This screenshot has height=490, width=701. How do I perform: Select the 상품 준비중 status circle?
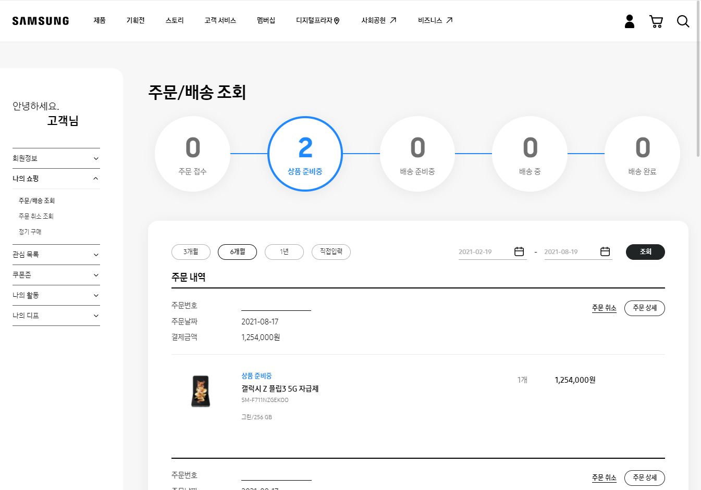coord(305,154)
